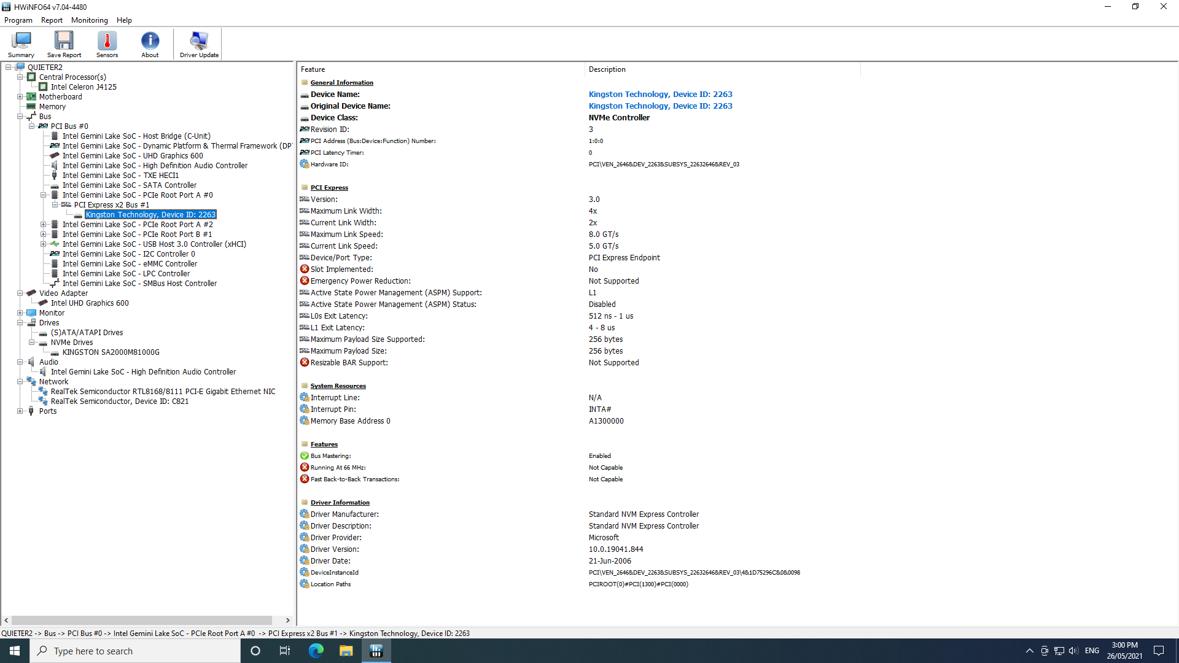Collapse the Bus tree node
Viewport: 1179px width, 663px height.
20,117
